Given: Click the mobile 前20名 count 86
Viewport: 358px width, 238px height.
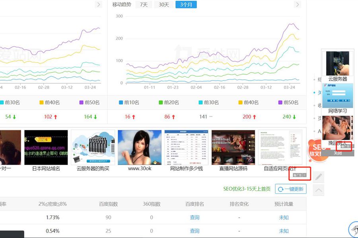Looking at the screenshot, I should (x=167, y=117).
